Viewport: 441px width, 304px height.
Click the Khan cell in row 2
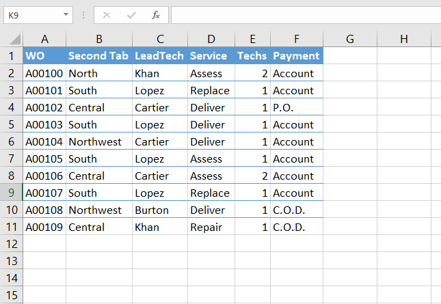(x=160, y=73)
